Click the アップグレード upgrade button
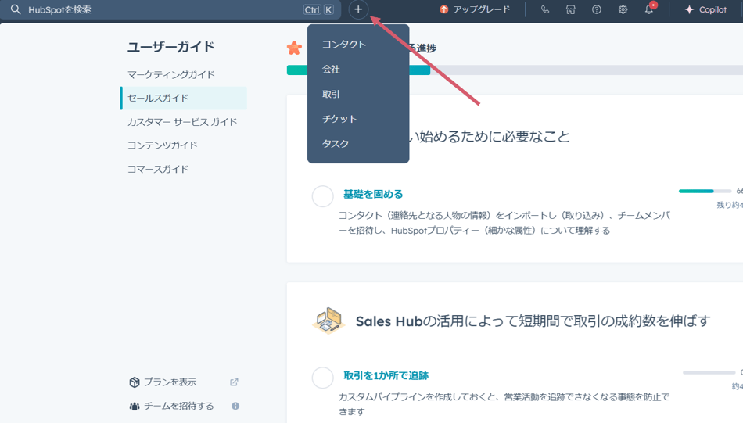This screenshot has height=423, width=743. (x=475, y=9)
